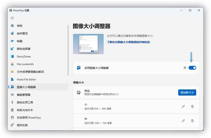Open 唤醒 Awake module icon

coord(12,41)
